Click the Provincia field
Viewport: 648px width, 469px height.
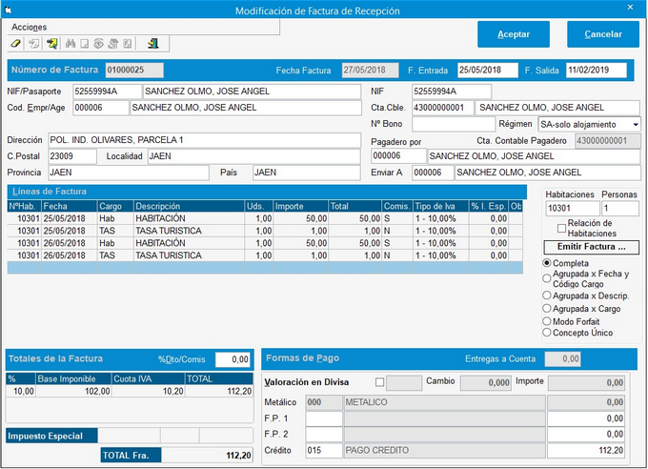tap(129, 173)
